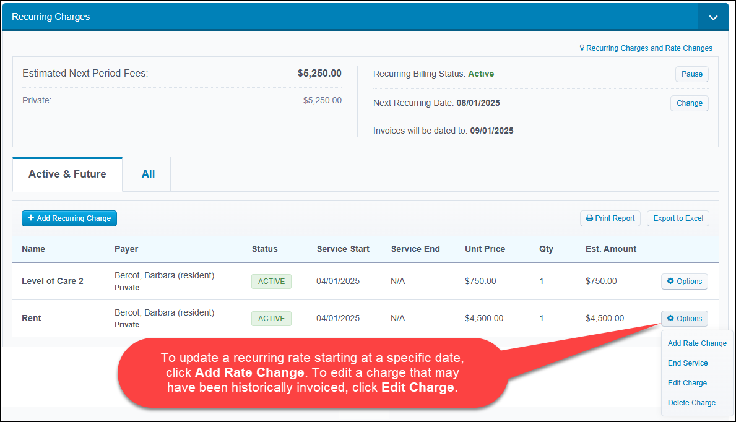Click the plus icon on Add Recurring Charge
Image resolution: width=736 pixels, height=422 pixels.
31,218
